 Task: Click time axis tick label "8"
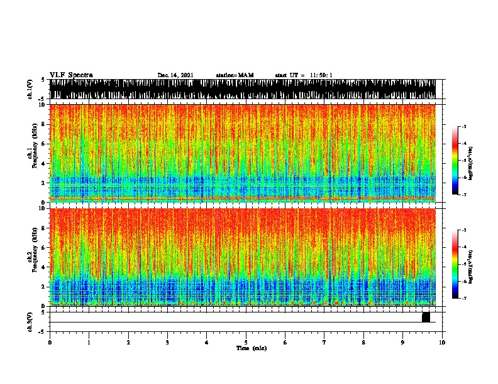363,343
